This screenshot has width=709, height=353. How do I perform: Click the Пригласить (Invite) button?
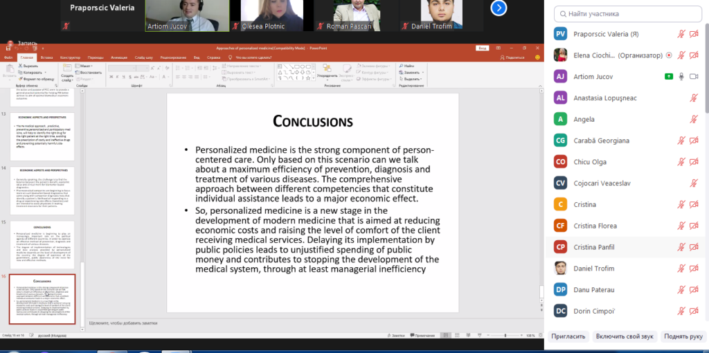click(x=568, y=336)
